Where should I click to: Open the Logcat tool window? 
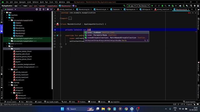click(x=38, y=102)
